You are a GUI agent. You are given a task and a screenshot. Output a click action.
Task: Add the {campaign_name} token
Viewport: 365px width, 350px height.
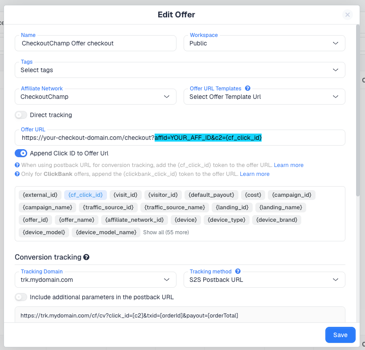[x=48, y=208]
